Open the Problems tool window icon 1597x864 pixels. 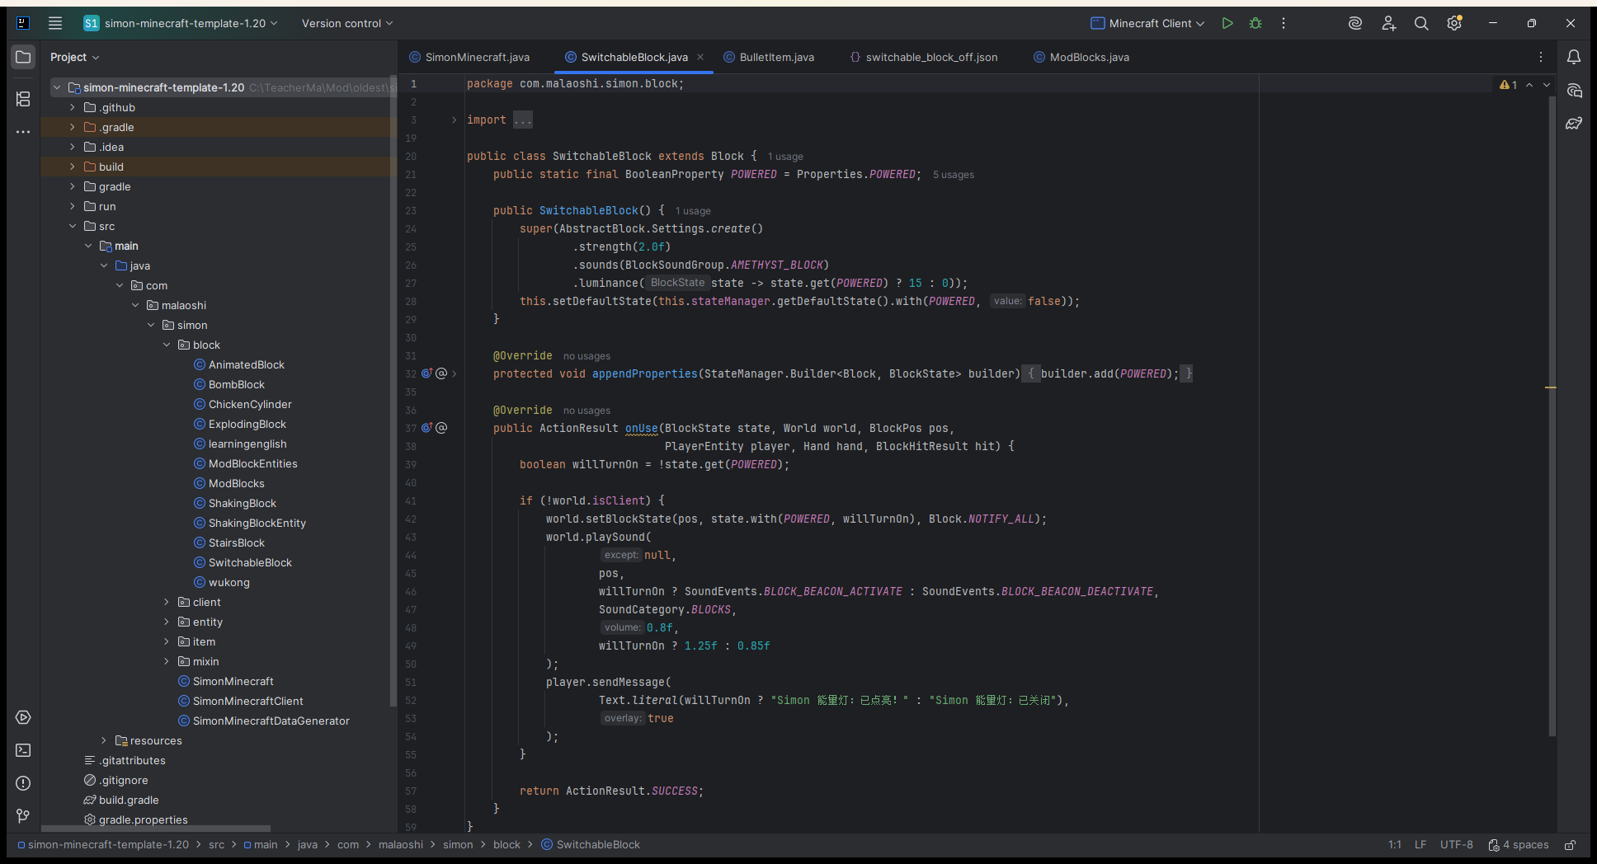click(23, 783)
